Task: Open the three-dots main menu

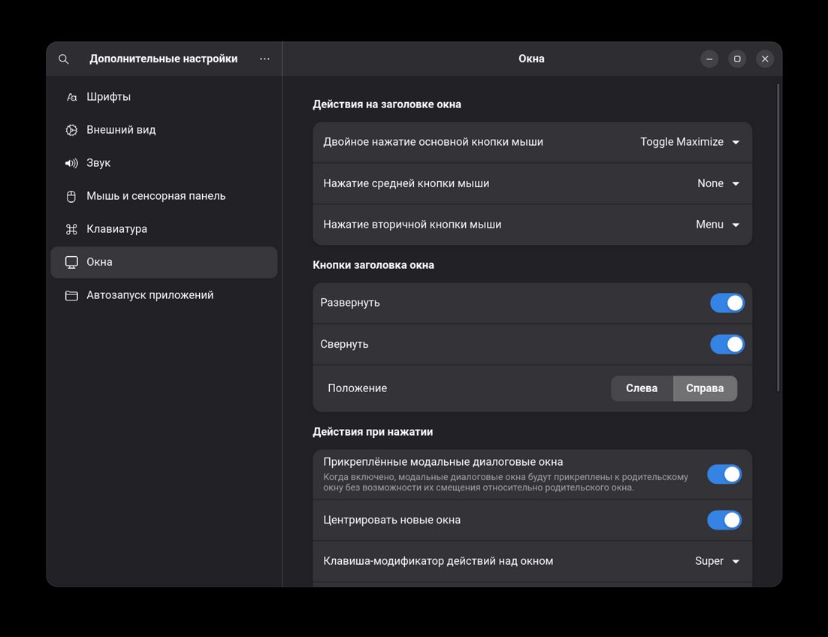Action: coord(264,59)
